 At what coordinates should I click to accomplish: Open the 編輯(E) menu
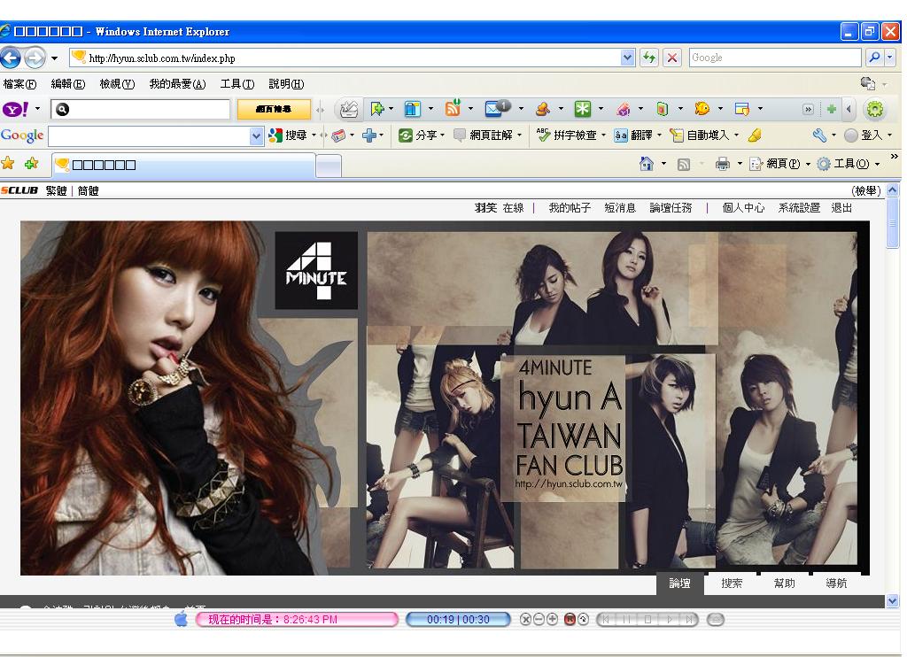pos(67,84)
